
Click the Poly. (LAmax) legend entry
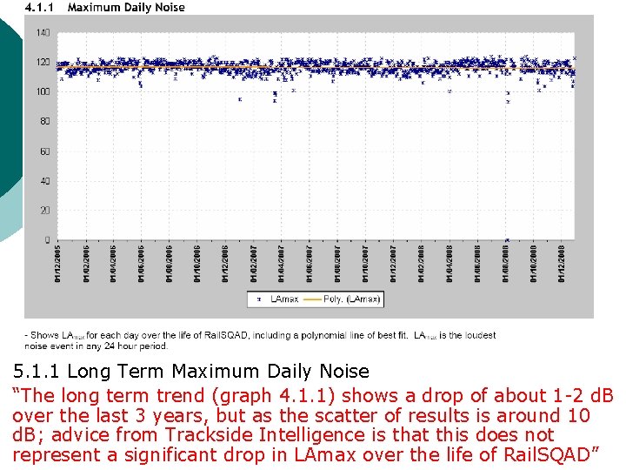(x=343, y=299)
